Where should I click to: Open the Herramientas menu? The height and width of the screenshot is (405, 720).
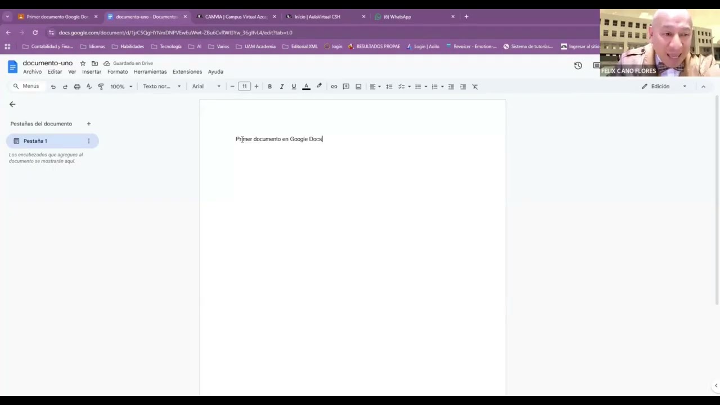150,72
